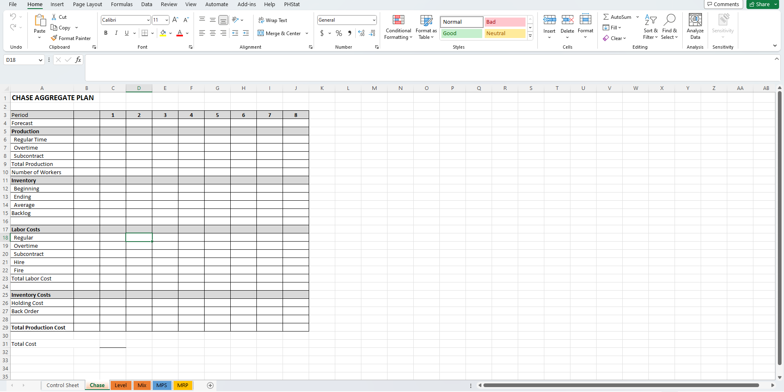Apply the Neutral cell style

pyautogui.click(x=505, y=34)
